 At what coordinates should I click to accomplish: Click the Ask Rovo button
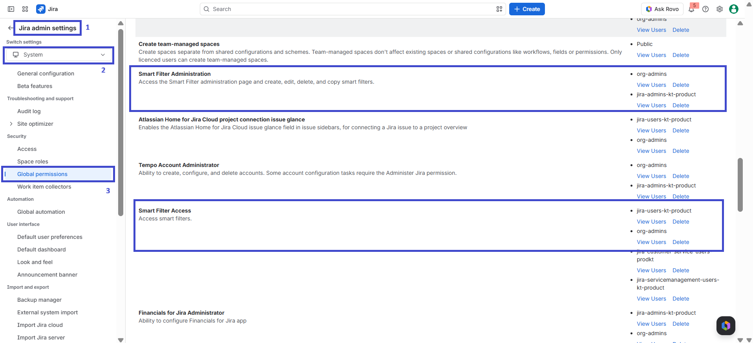662,9
